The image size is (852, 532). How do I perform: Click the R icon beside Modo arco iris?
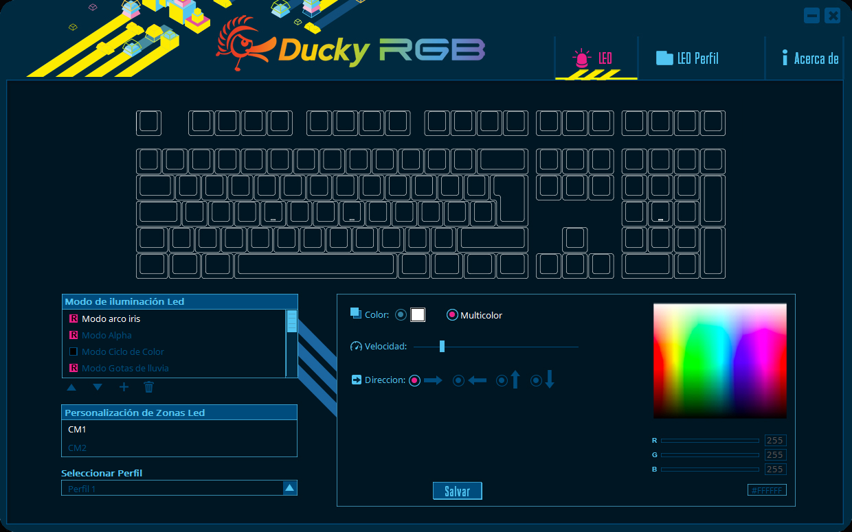click(x=74, y=319)
